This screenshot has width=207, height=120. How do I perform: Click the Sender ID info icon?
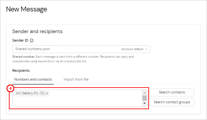(32, 41)
